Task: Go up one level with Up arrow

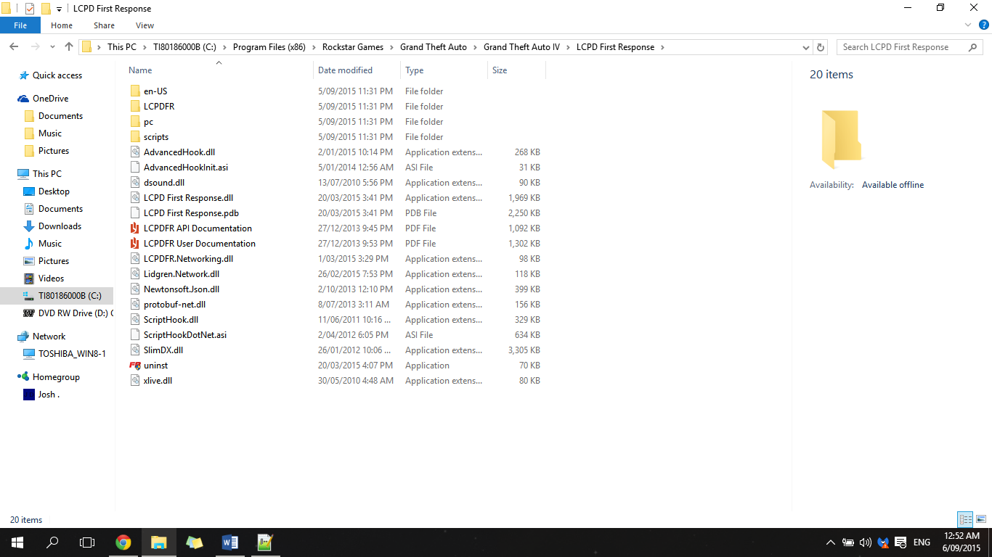Action: pos(69,47)
